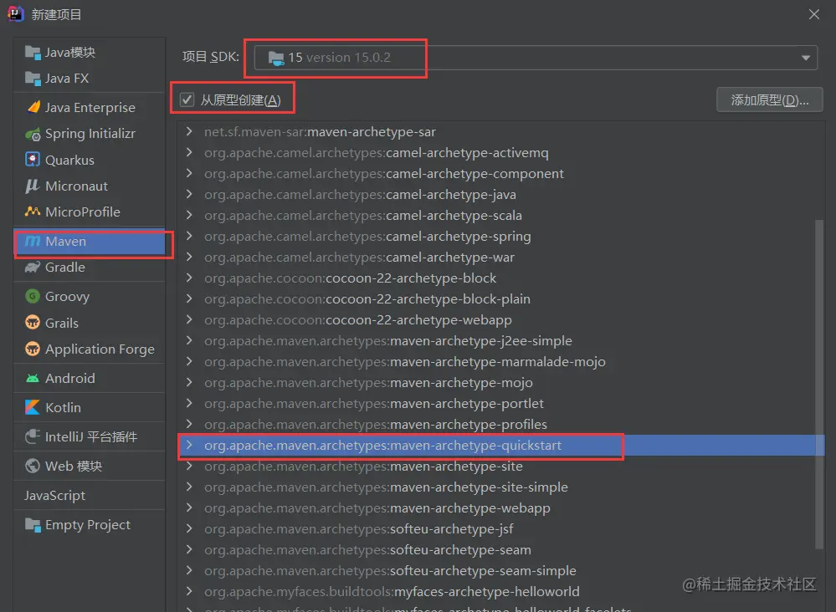Select maven-archetype-mojo archetype row
Image resolution: width=836 pixels, height=612 pixels.
click(501, 382)
